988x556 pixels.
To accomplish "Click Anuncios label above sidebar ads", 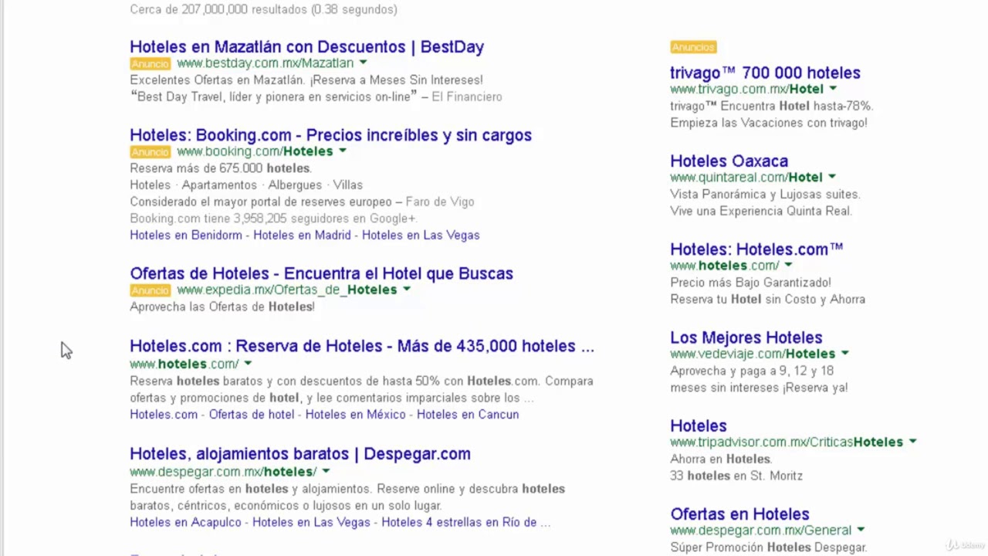I will (693, 47).
